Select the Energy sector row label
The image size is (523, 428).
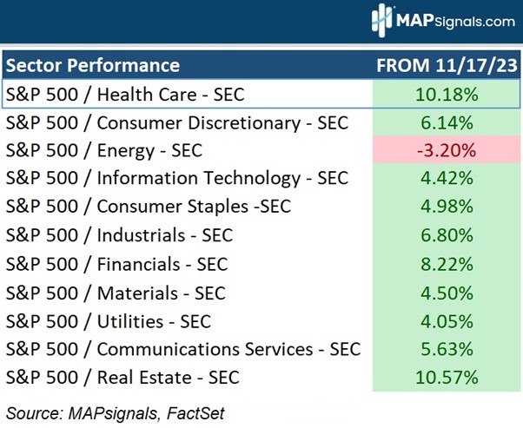point(103,150)
